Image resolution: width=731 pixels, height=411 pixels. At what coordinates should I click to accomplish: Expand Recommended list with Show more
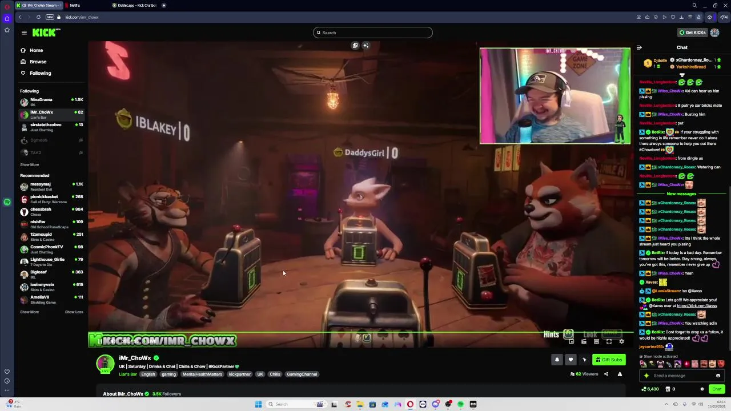pyautogui.click(x=30, y=312)
